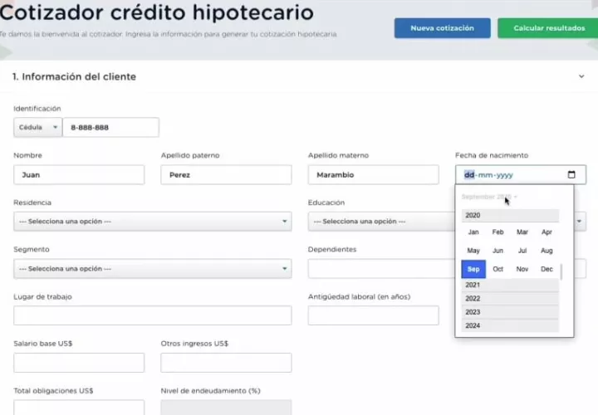Viewport: 598px width, 415px height.
Task: Select Nov in the month grid
Action: [522, 269]
